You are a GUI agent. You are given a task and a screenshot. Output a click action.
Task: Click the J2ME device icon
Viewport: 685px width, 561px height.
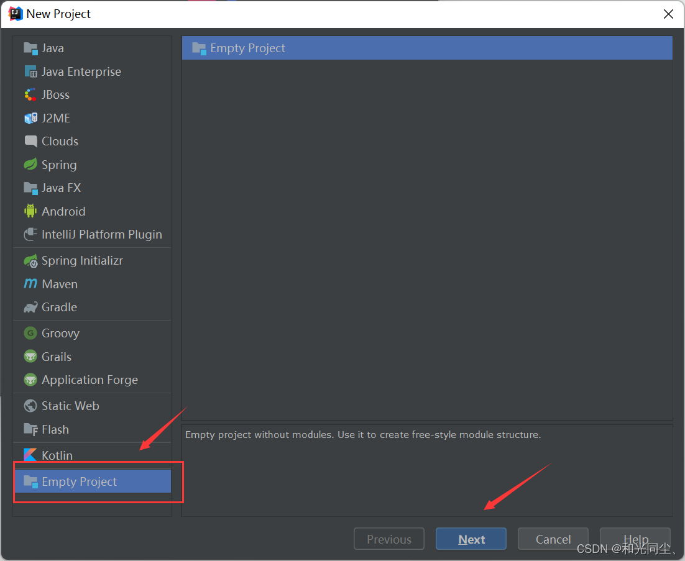[x=30, y=118]
